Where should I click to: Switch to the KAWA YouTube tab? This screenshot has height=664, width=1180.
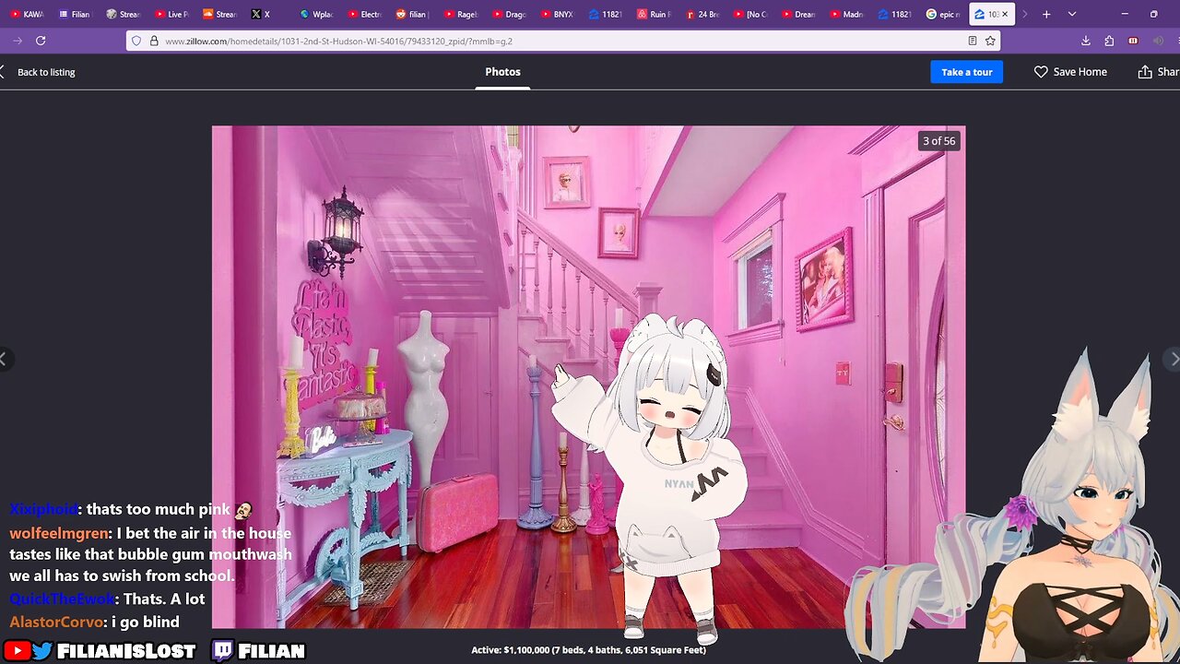tap(27, 14)
